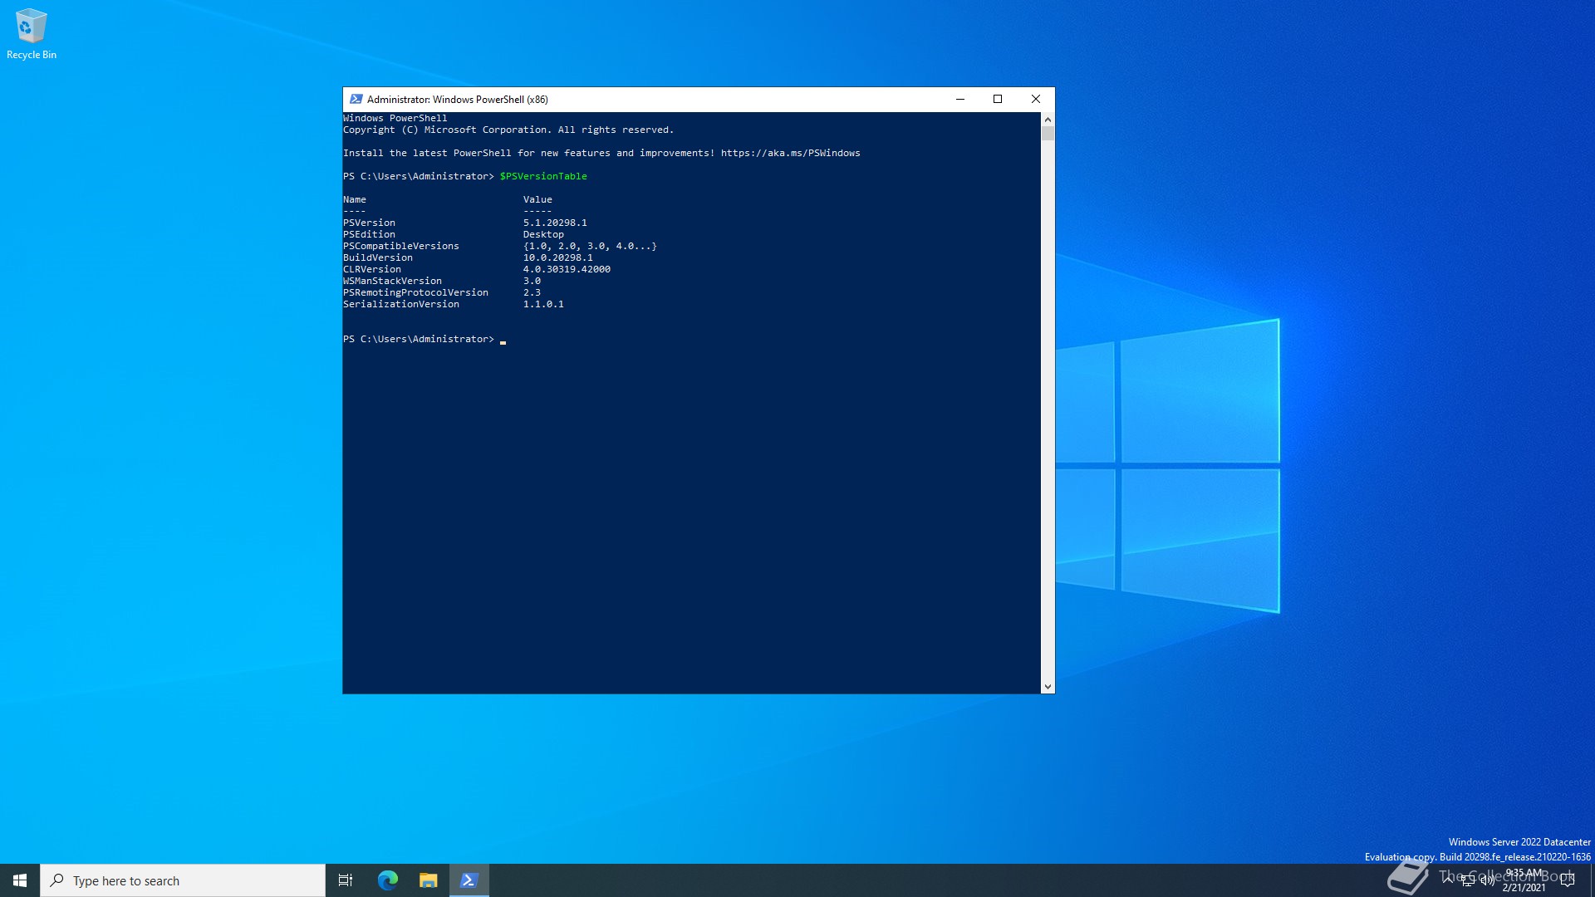Click the PowerShell scrollbar thumb

point(1048,134)
